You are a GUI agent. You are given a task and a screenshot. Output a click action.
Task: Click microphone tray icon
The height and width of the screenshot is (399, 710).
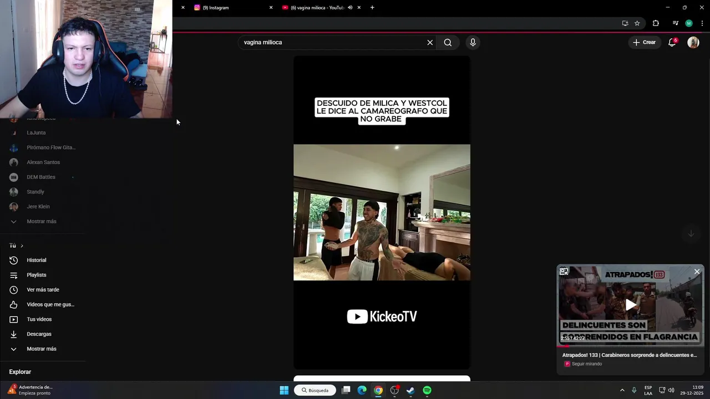[x=634, y=390]
